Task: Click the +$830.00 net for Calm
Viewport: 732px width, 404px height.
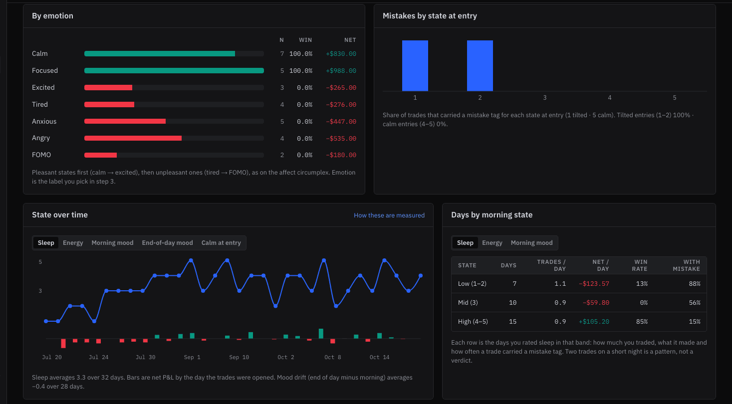Action: coord(341,54)
